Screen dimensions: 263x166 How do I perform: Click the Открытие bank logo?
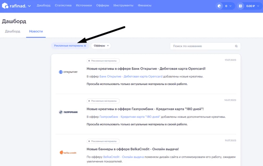68,72
